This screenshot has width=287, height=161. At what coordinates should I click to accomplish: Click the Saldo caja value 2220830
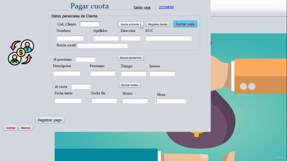(166, 8)
